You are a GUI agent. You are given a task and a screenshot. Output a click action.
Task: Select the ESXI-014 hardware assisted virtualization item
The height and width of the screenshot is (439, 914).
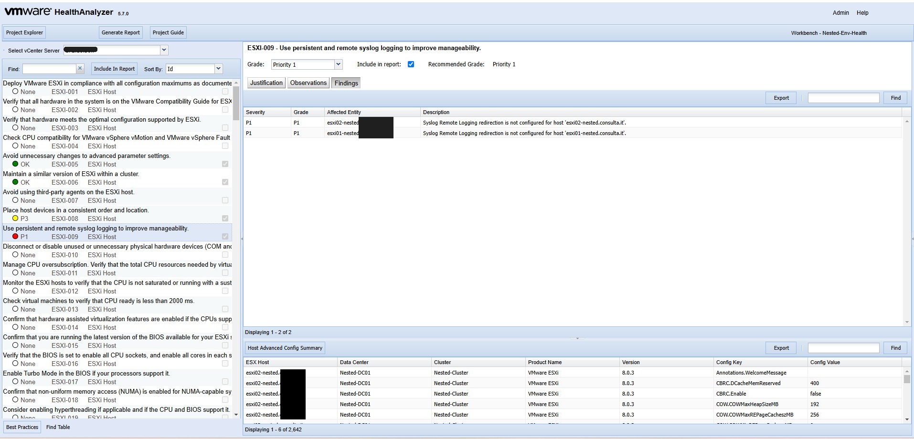117,323
